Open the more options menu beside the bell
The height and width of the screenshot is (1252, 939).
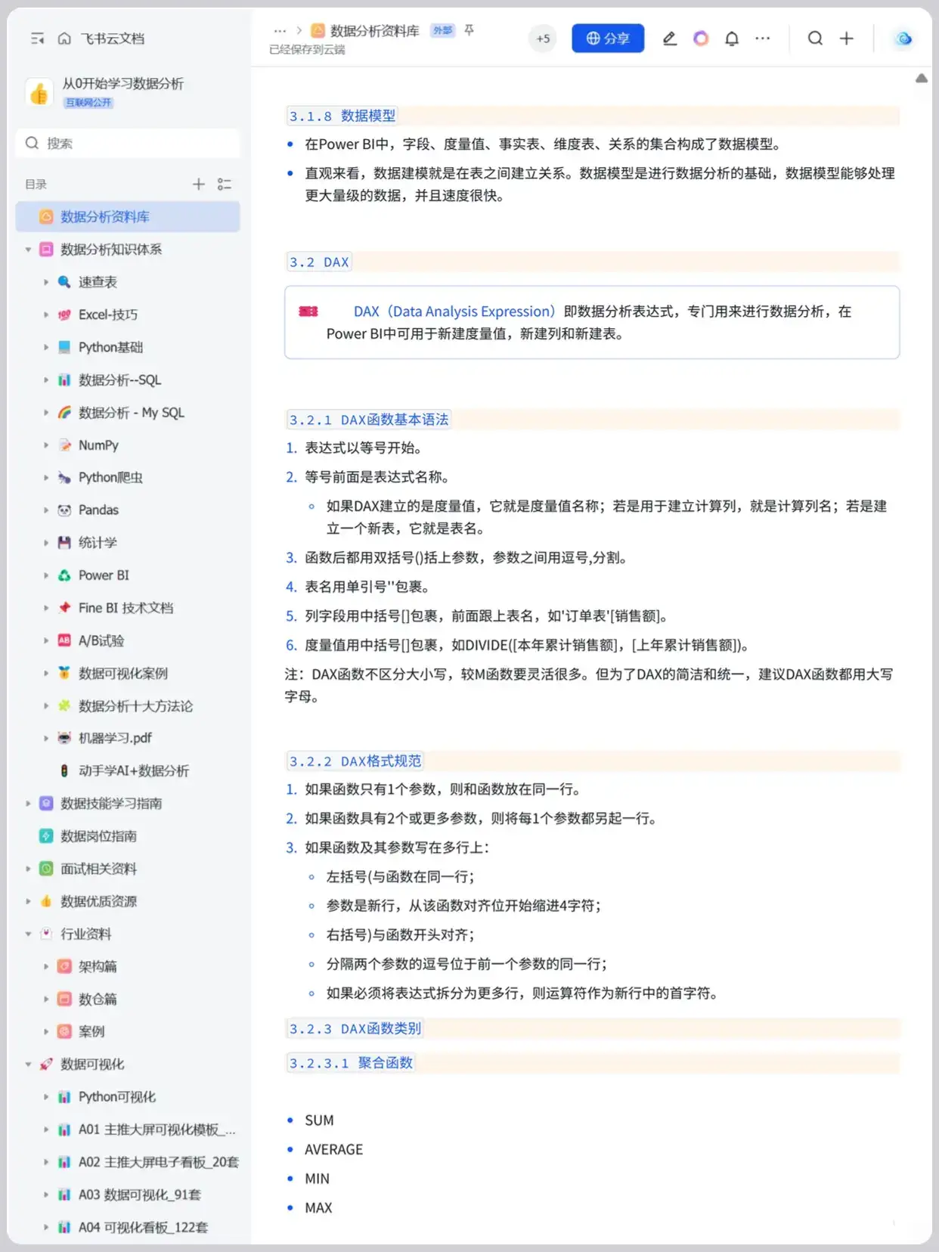pyautogui.click(x=763, y=39)
